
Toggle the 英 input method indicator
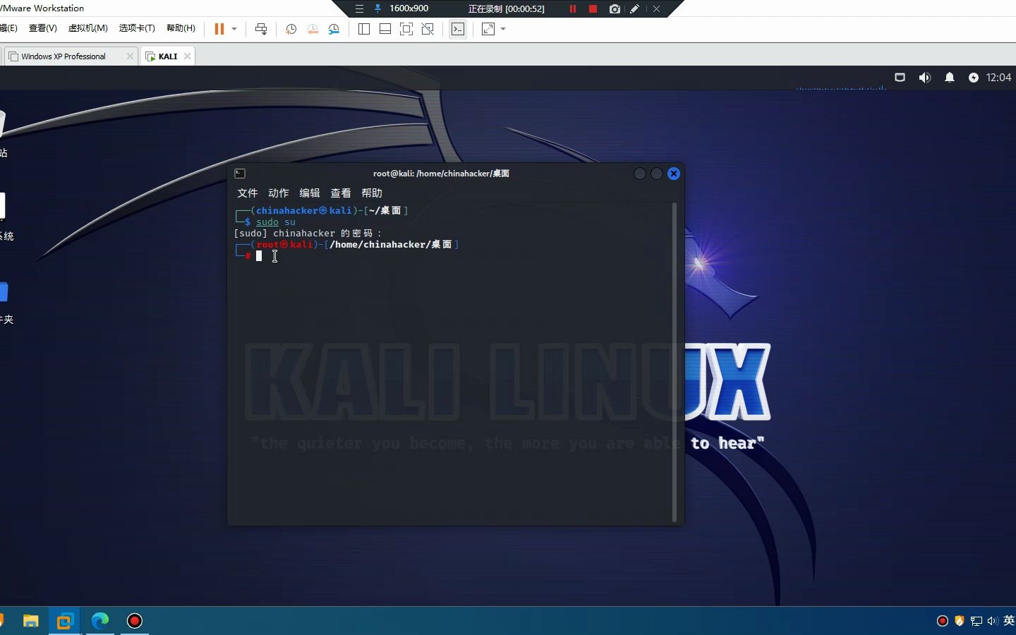(1009, 621)
